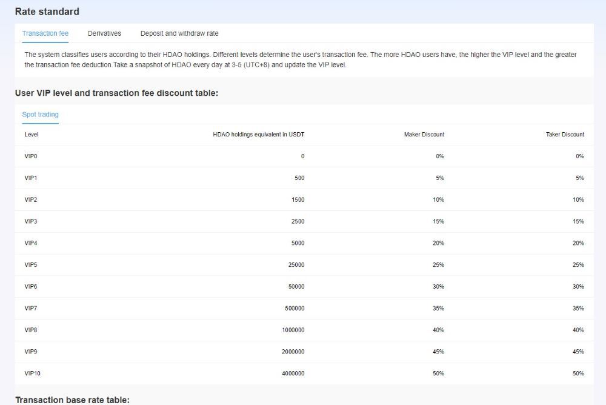Select the VIP0 level cell
This screenshot has height=405, width=606.
coord(31,156)
